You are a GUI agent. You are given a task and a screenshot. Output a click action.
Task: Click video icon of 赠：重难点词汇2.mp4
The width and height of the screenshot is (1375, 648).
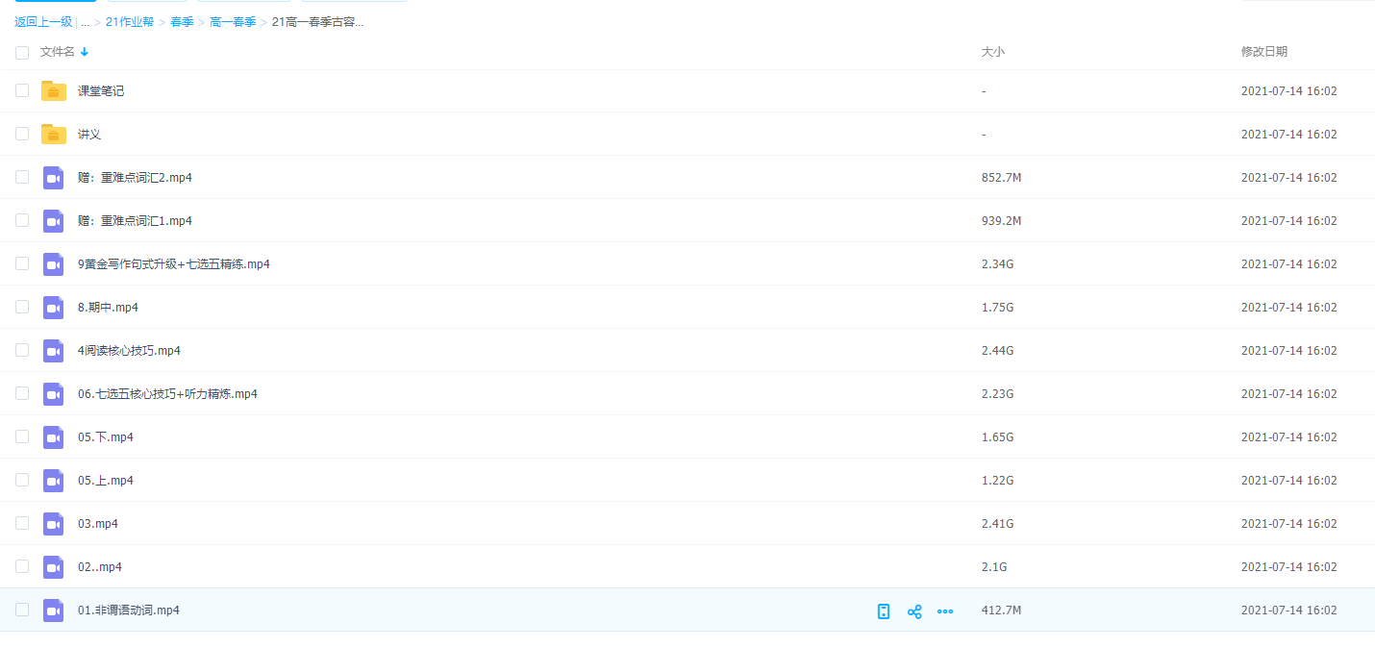pyautogui.click(x=54, y=178)
